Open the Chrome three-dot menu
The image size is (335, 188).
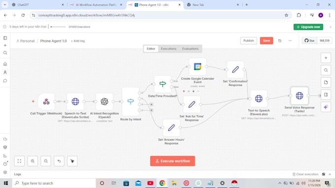pos(330,15)
